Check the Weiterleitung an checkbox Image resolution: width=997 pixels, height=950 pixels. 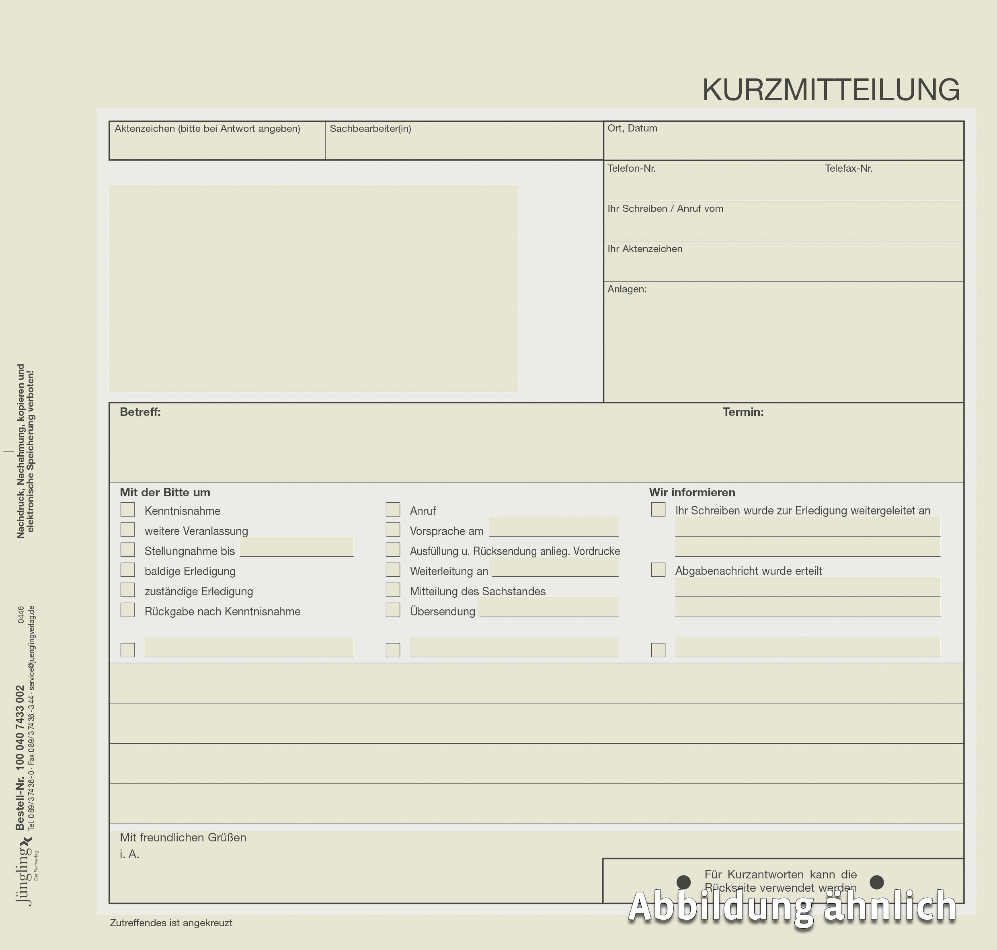point(393,570)
